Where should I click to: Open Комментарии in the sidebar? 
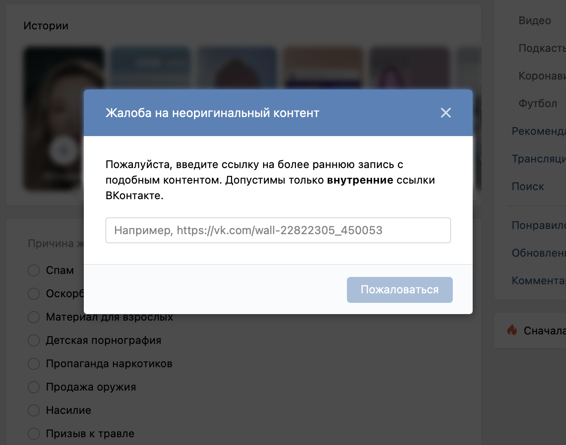(539, 281)
